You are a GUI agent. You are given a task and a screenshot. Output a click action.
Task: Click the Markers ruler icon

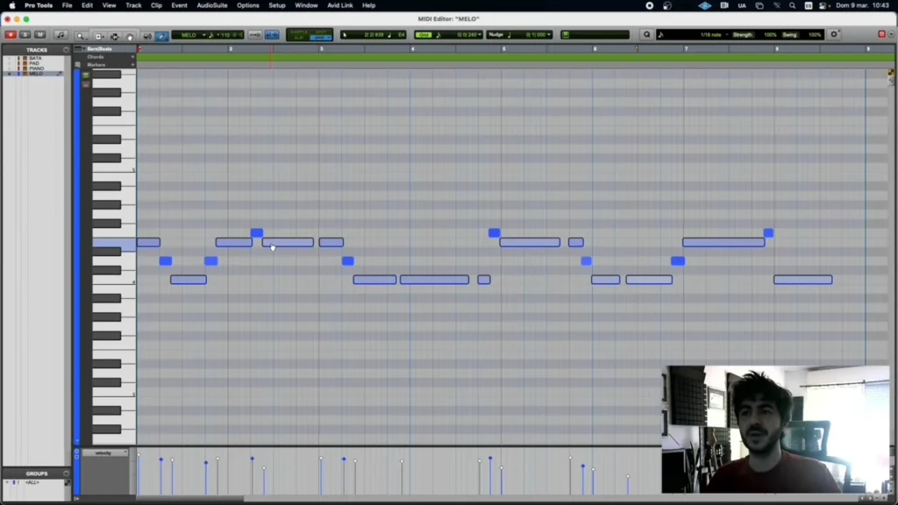[78, 65]
